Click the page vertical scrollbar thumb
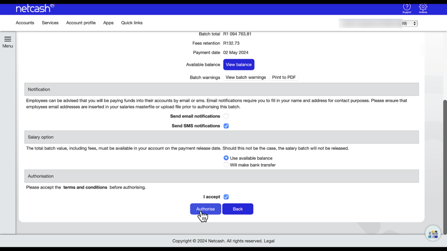The height and width of the screenshot is (251, 447). point(445,167)
